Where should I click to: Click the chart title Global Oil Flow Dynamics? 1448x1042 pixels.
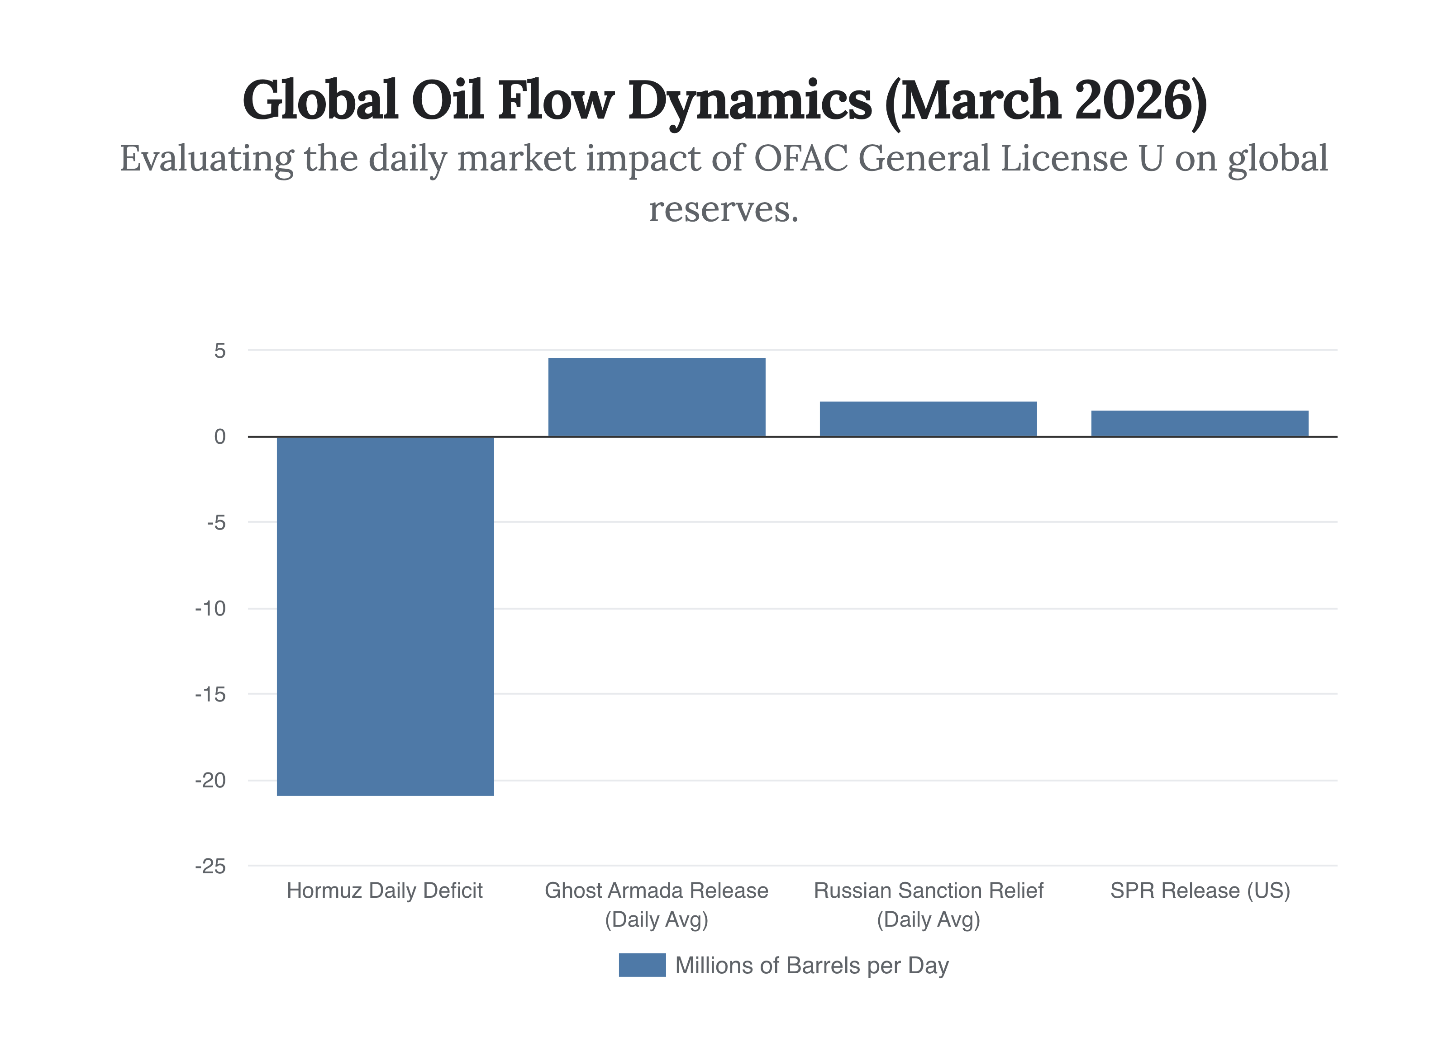click(724, 101)
